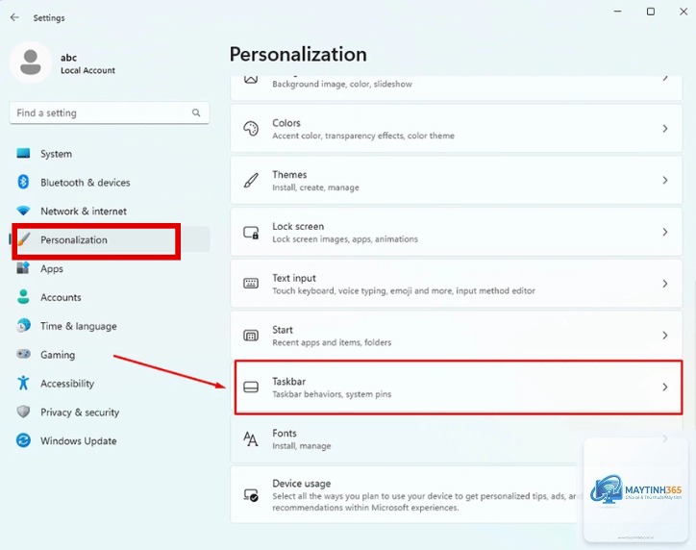Screen dimensions: 696x550
Task: Click the Bluetooth icon in sidebar
Action: pyautogui.click(x=23, y=182)
